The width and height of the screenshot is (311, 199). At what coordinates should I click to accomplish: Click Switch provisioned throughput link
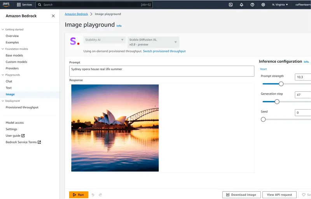tap(164, 51)
